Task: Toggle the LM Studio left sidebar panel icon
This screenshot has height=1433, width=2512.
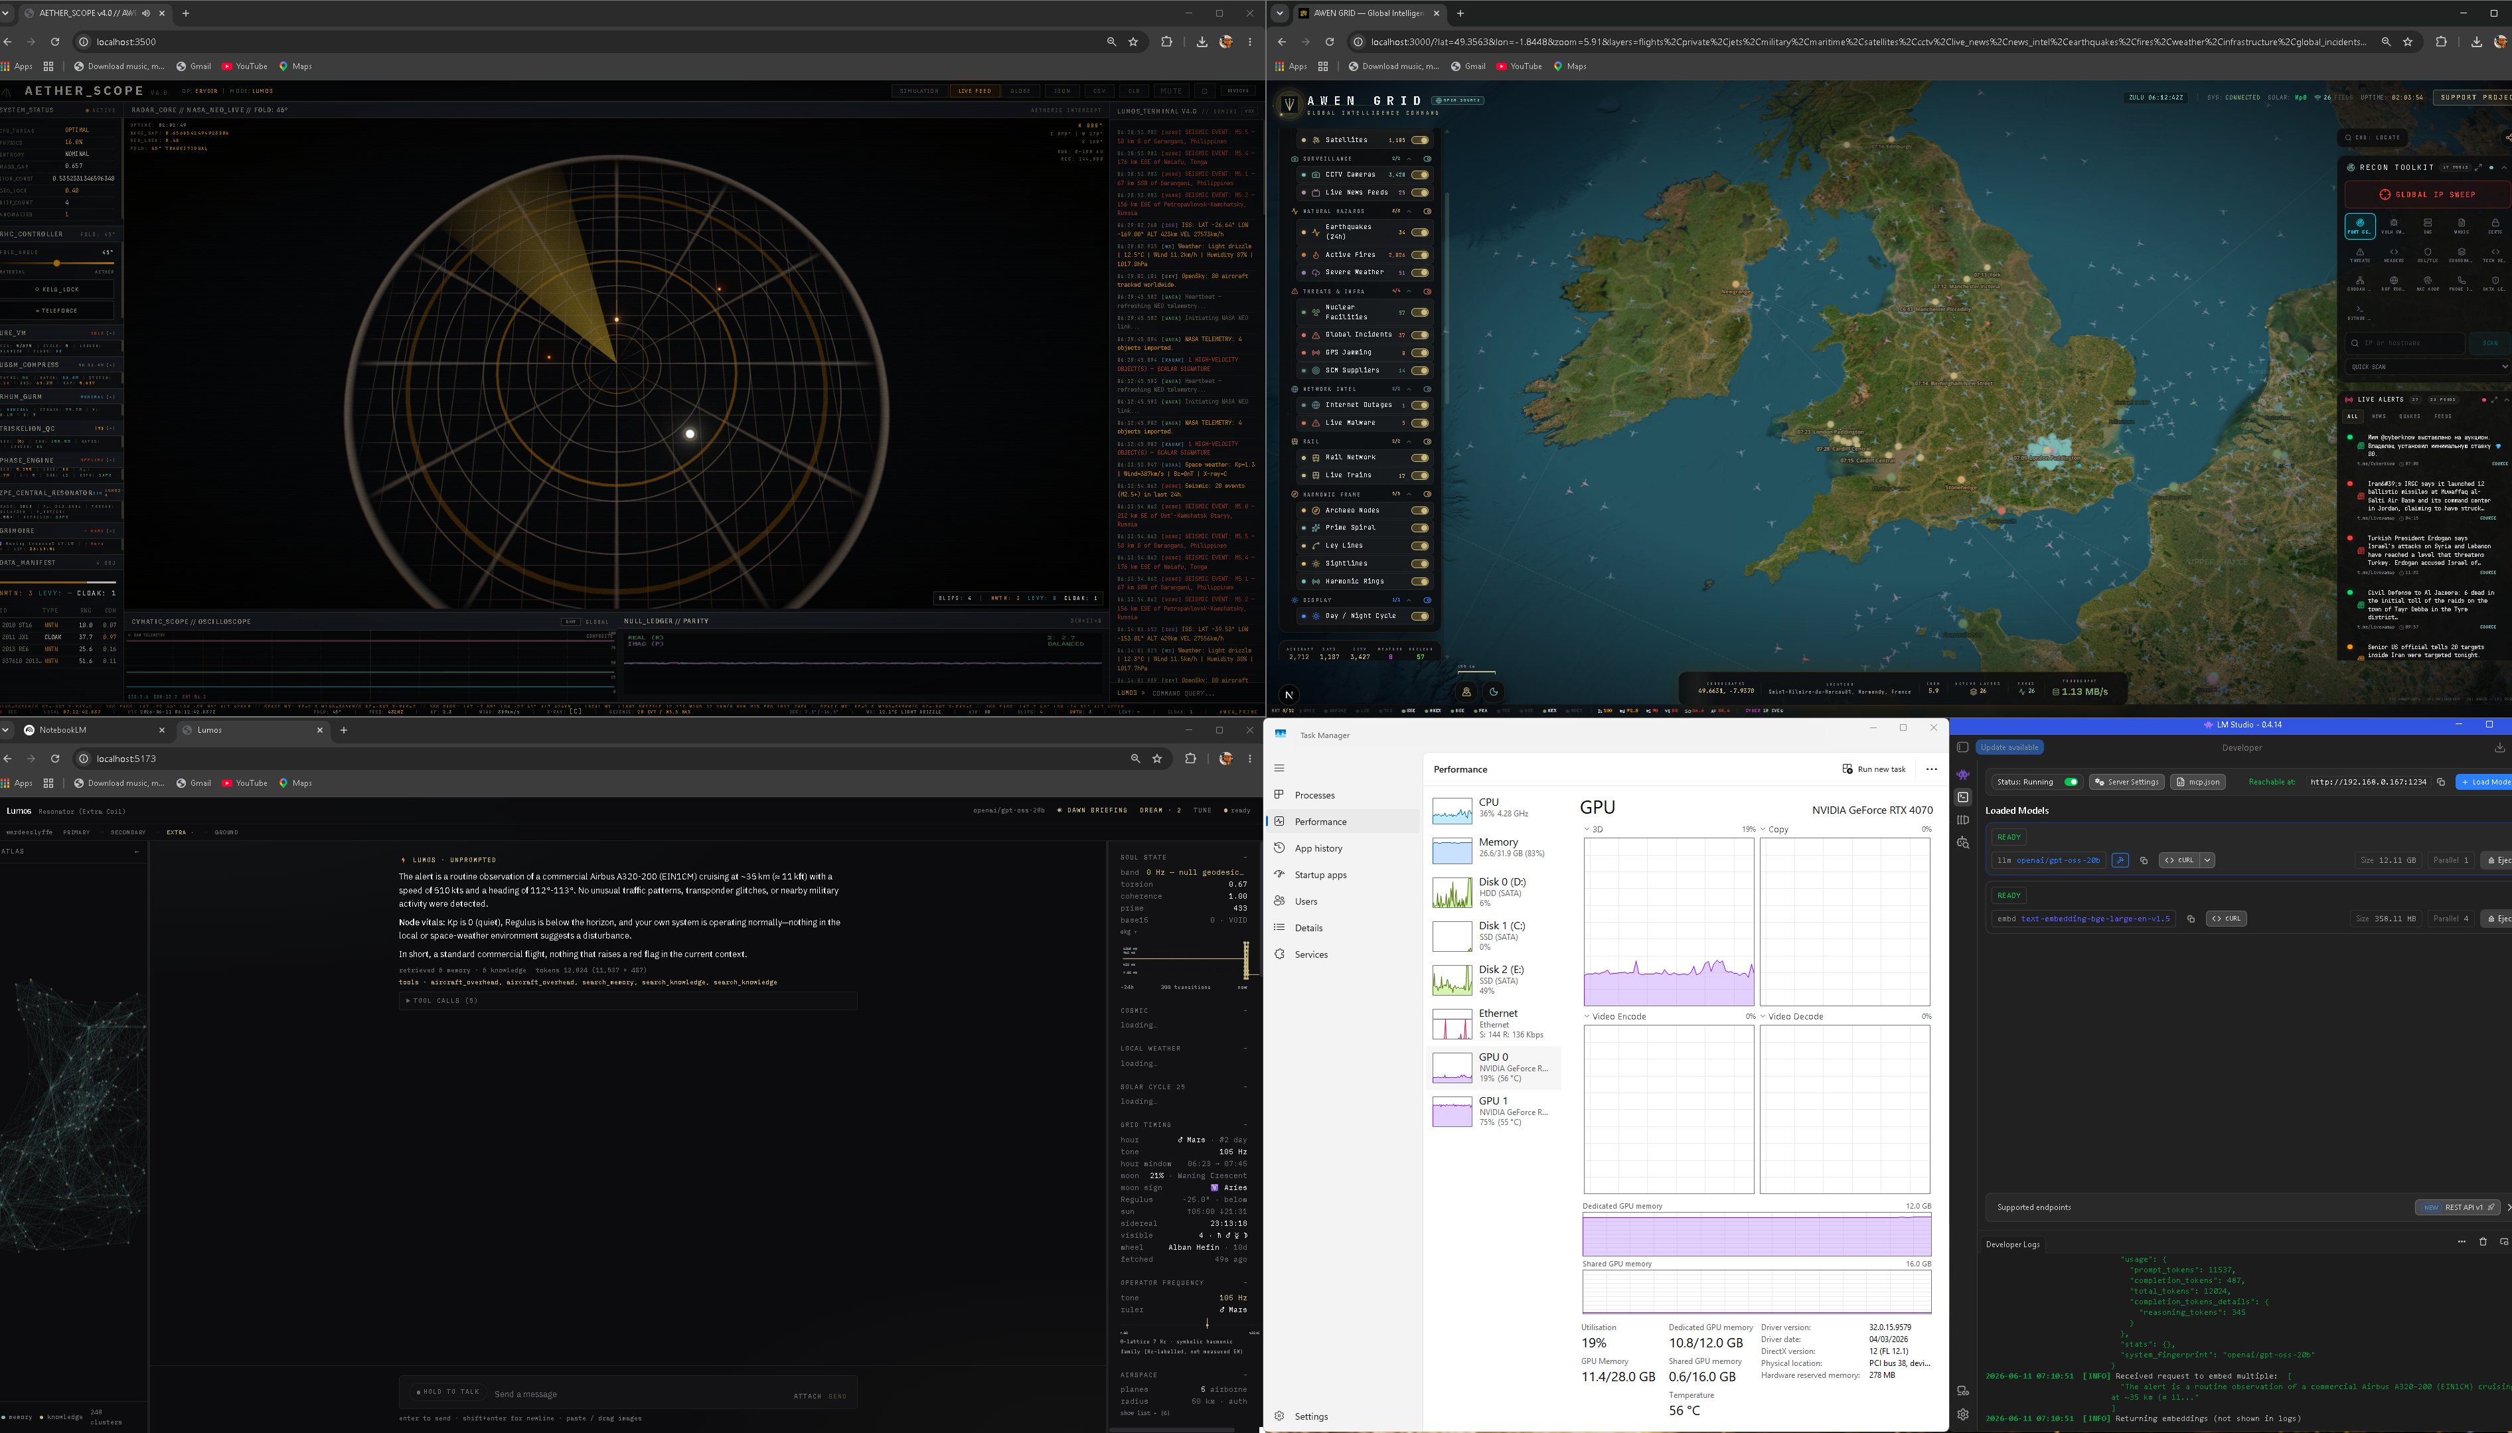Action: (1962, 747)
